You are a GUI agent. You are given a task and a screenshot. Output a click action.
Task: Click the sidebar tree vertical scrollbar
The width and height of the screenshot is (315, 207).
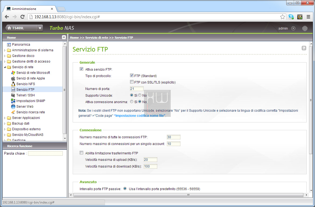[65, 90]
